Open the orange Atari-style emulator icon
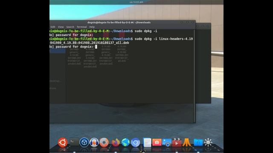This screenshot has height=153, width=273. (187, 142)
